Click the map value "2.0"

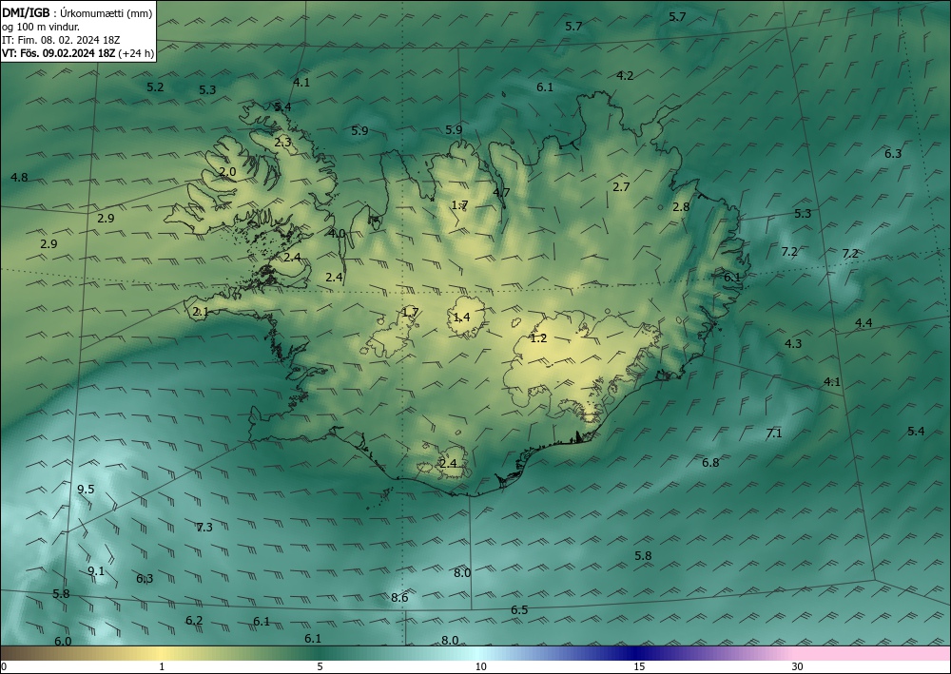[227, 172]
